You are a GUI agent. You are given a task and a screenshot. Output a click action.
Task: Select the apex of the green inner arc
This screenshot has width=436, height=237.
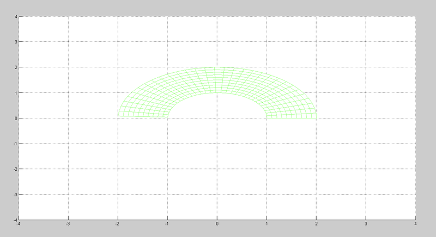[217, 93]
